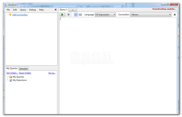Switch results to data grids view
Screen dimensions: 182x117
(80, 15)
